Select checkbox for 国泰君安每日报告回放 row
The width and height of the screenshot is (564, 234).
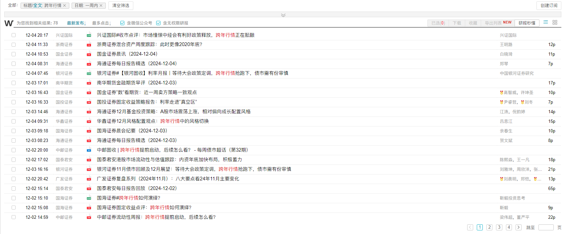[14, 188]
